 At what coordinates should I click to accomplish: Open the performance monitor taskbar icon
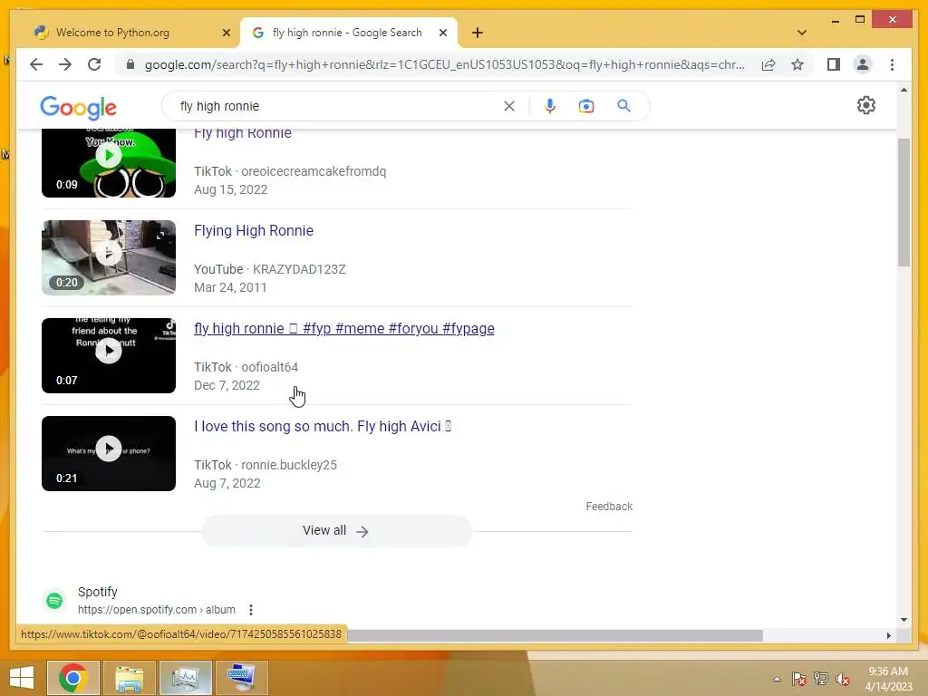click(x=186, y=677)
